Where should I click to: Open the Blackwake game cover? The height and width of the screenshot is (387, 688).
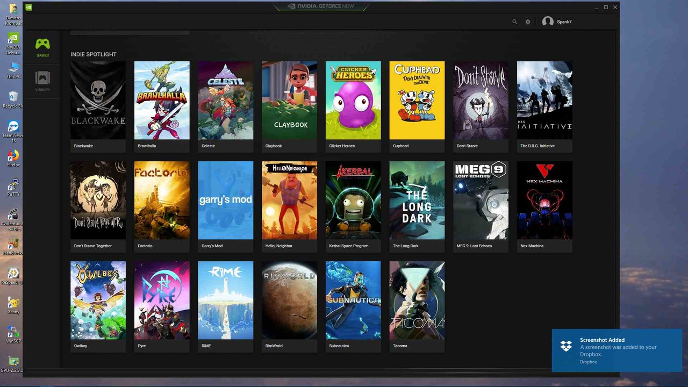(x=98, y=101)
